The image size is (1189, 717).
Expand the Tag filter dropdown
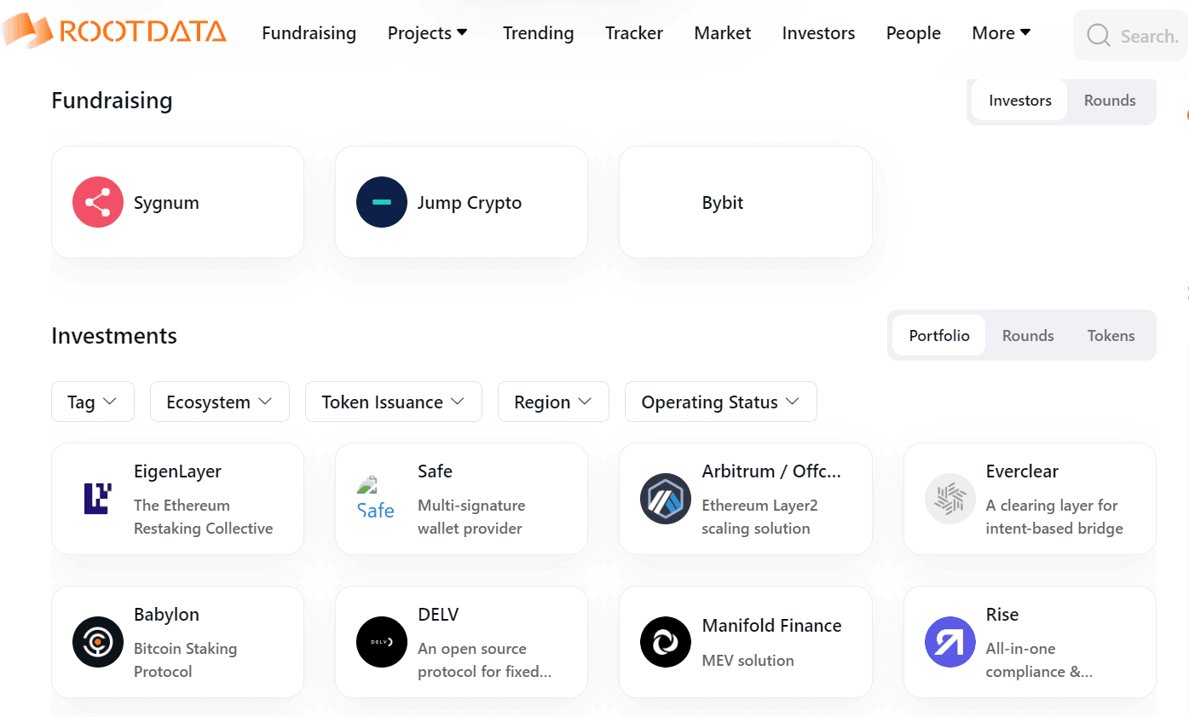[93, 402]
